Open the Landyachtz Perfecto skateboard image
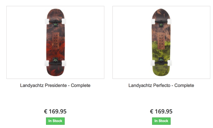The width and height of the screenshot is (213, 128). (161, 42)
